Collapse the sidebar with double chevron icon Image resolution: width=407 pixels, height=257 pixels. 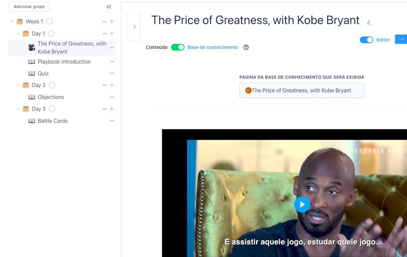(x=109, y=7)
